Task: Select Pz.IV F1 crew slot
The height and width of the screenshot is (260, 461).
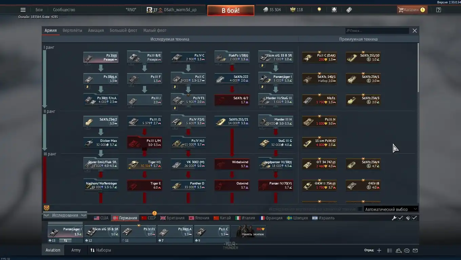Action: tap(138, 232)
